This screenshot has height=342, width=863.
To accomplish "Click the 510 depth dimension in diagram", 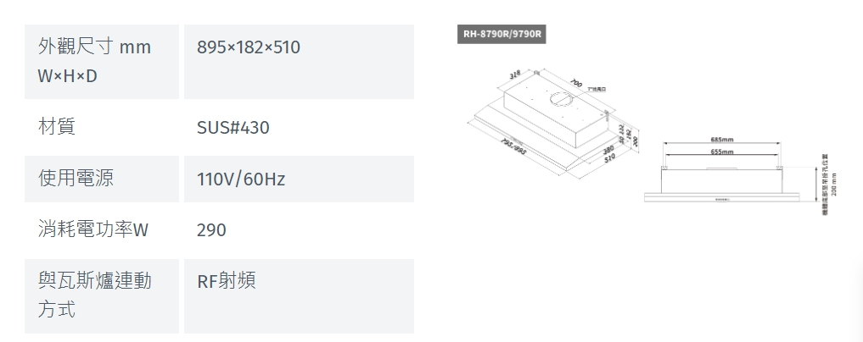I will pos(608,157).
